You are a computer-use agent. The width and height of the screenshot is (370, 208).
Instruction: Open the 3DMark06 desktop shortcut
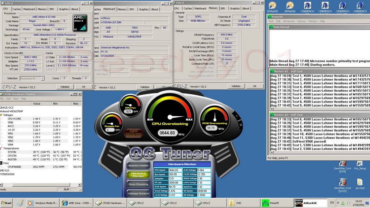(x=290, y=7)
